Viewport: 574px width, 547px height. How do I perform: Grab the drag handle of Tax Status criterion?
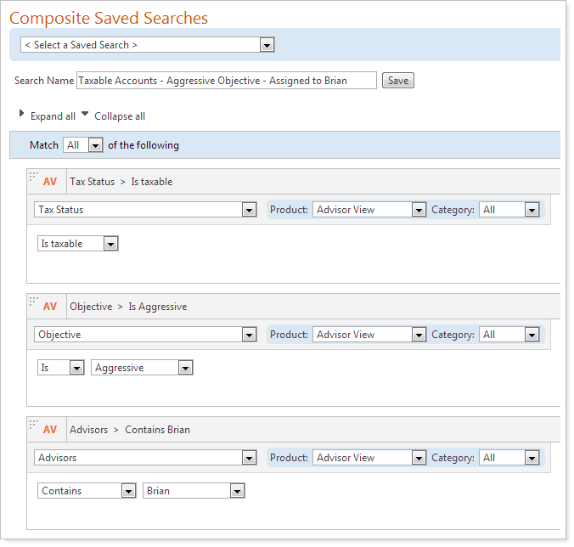pos(34,178)
